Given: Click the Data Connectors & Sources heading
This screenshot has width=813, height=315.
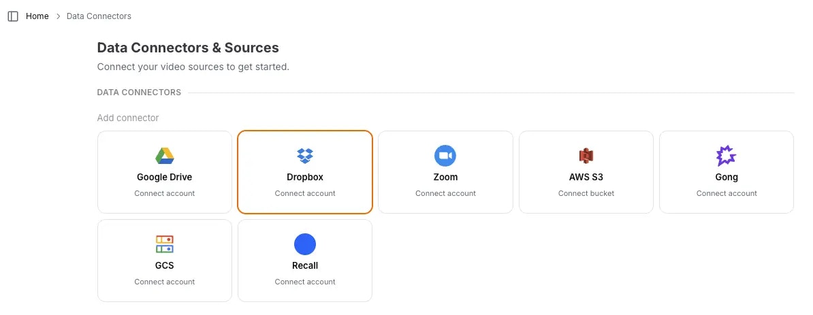Looking at the screenshot, I should pyautogui.click(x=188, y=48).
